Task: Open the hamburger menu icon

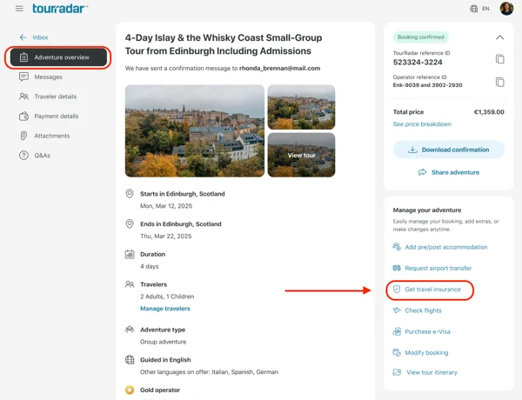Action: (19, 9)
